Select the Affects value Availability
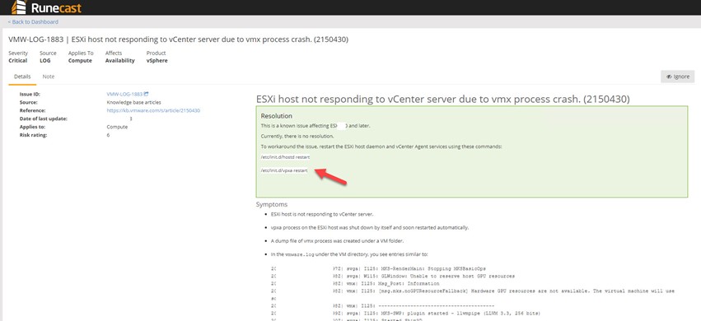Screen dimensions: 701x321 [119, 61]
